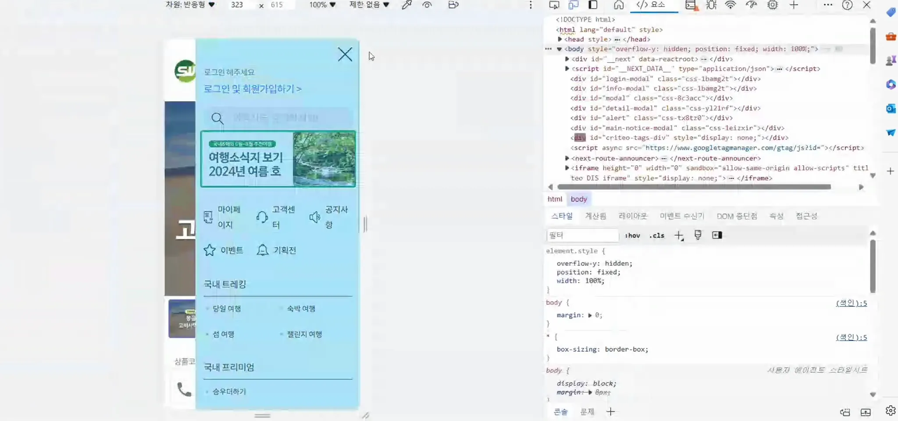Screen dimensions: 898x421
Task: Open the Sources bug icon tab
Action: tap(711, 5)
